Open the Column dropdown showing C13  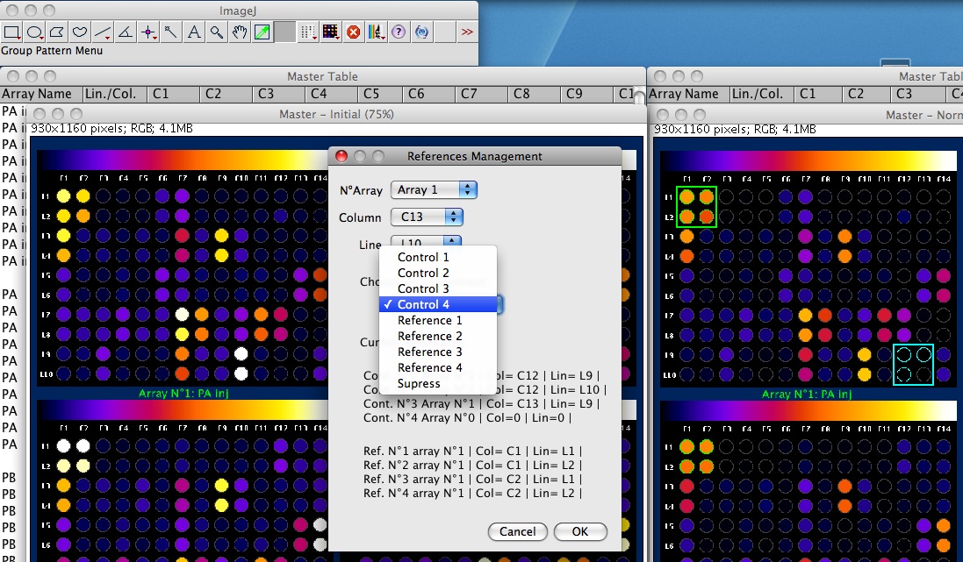pos(427,217)
